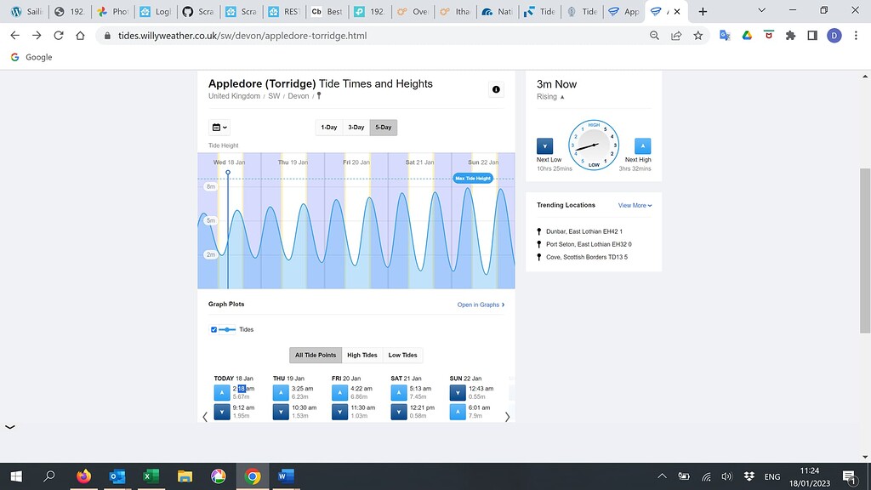Click the Max Tide Height marker on the chart
This screenshot has width=871, height=490.
(471, 178)
